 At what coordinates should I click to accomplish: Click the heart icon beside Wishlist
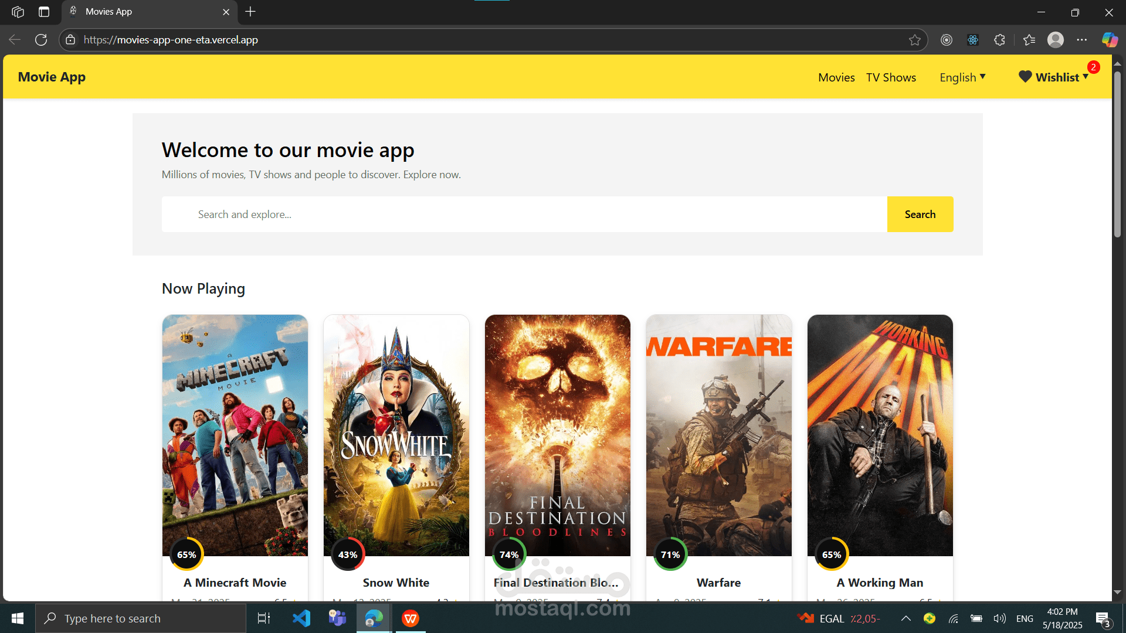(x=1025, y=76)
